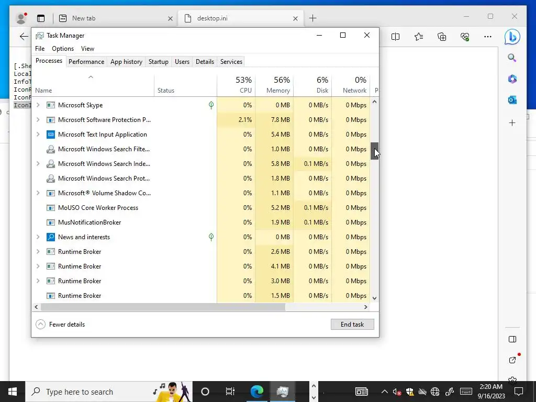Expand the Runtime Broker row using 2.6 MB
Viewport: 536px width, 402px height.
coord(38,252)
